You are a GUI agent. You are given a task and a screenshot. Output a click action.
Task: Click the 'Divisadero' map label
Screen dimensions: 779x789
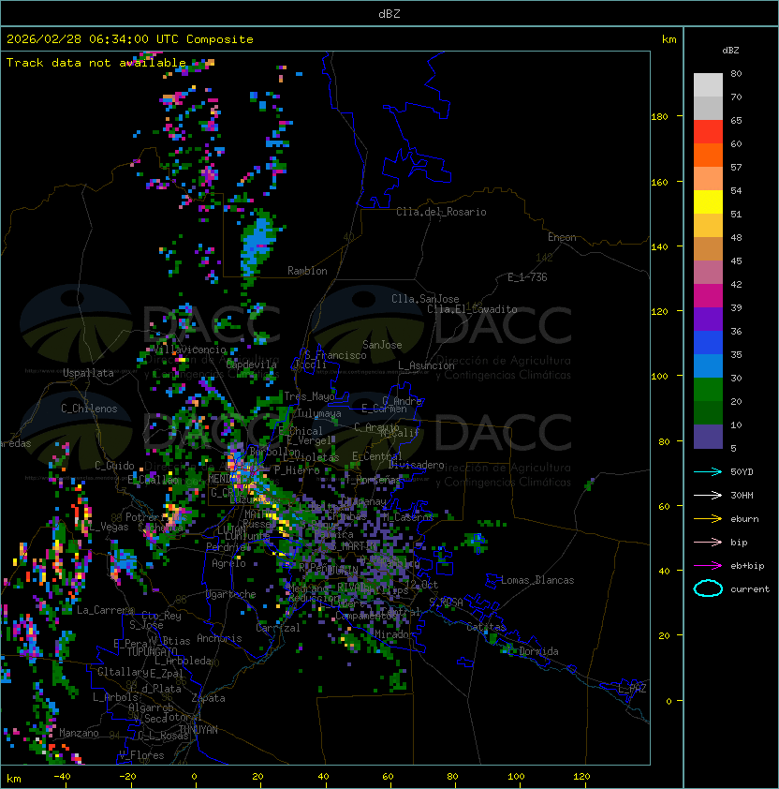point(417,465)
